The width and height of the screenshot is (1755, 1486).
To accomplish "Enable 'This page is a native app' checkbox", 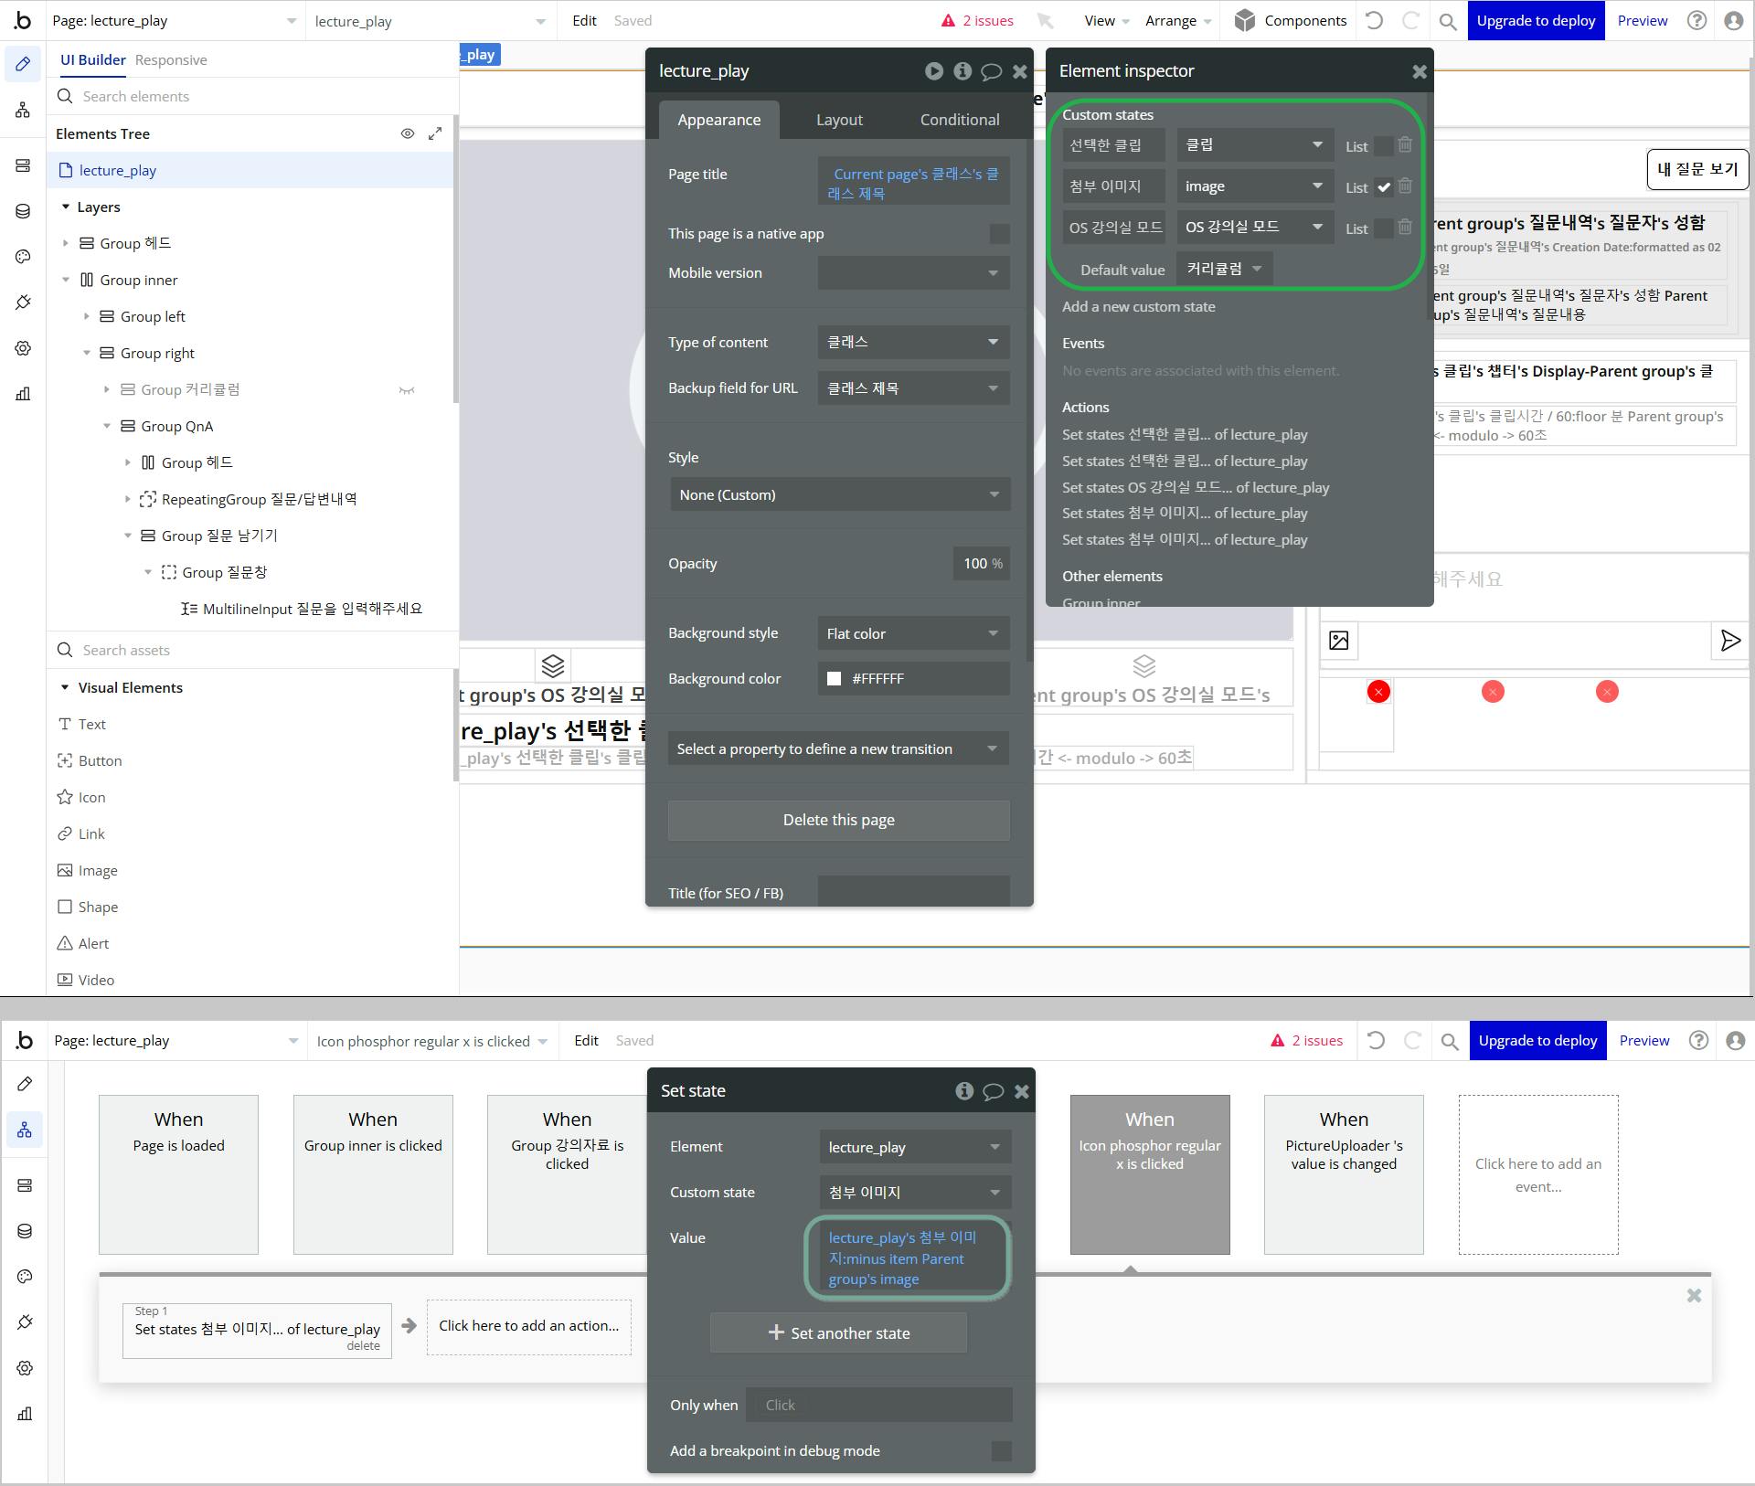I will [x=999, y=234].
